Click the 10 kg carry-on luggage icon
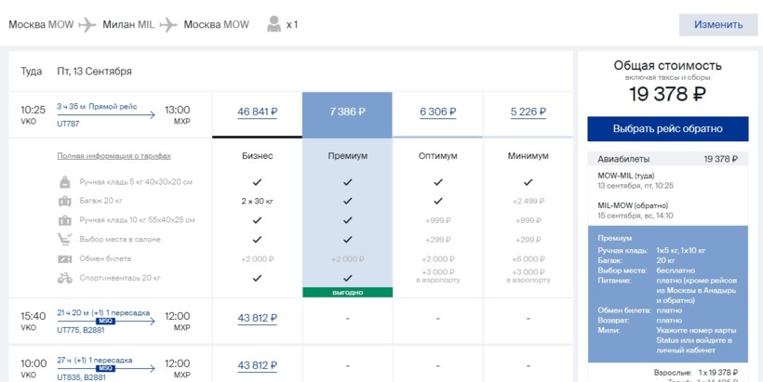Screen dimensions: 763x382 pyautogui.click(x=65, y=220)
